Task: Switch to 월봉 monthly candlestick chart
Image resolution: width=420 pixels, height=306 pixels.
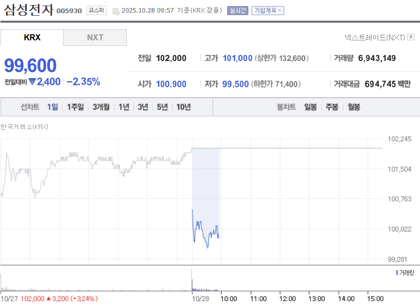Action: [354, 107]
